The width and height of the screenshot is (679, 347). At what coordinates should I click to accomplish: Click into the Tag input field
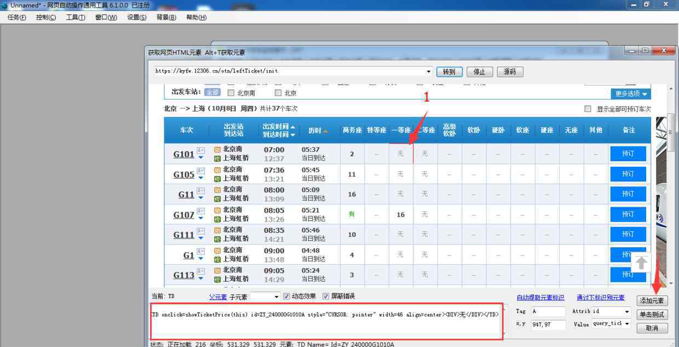(548, 311)
